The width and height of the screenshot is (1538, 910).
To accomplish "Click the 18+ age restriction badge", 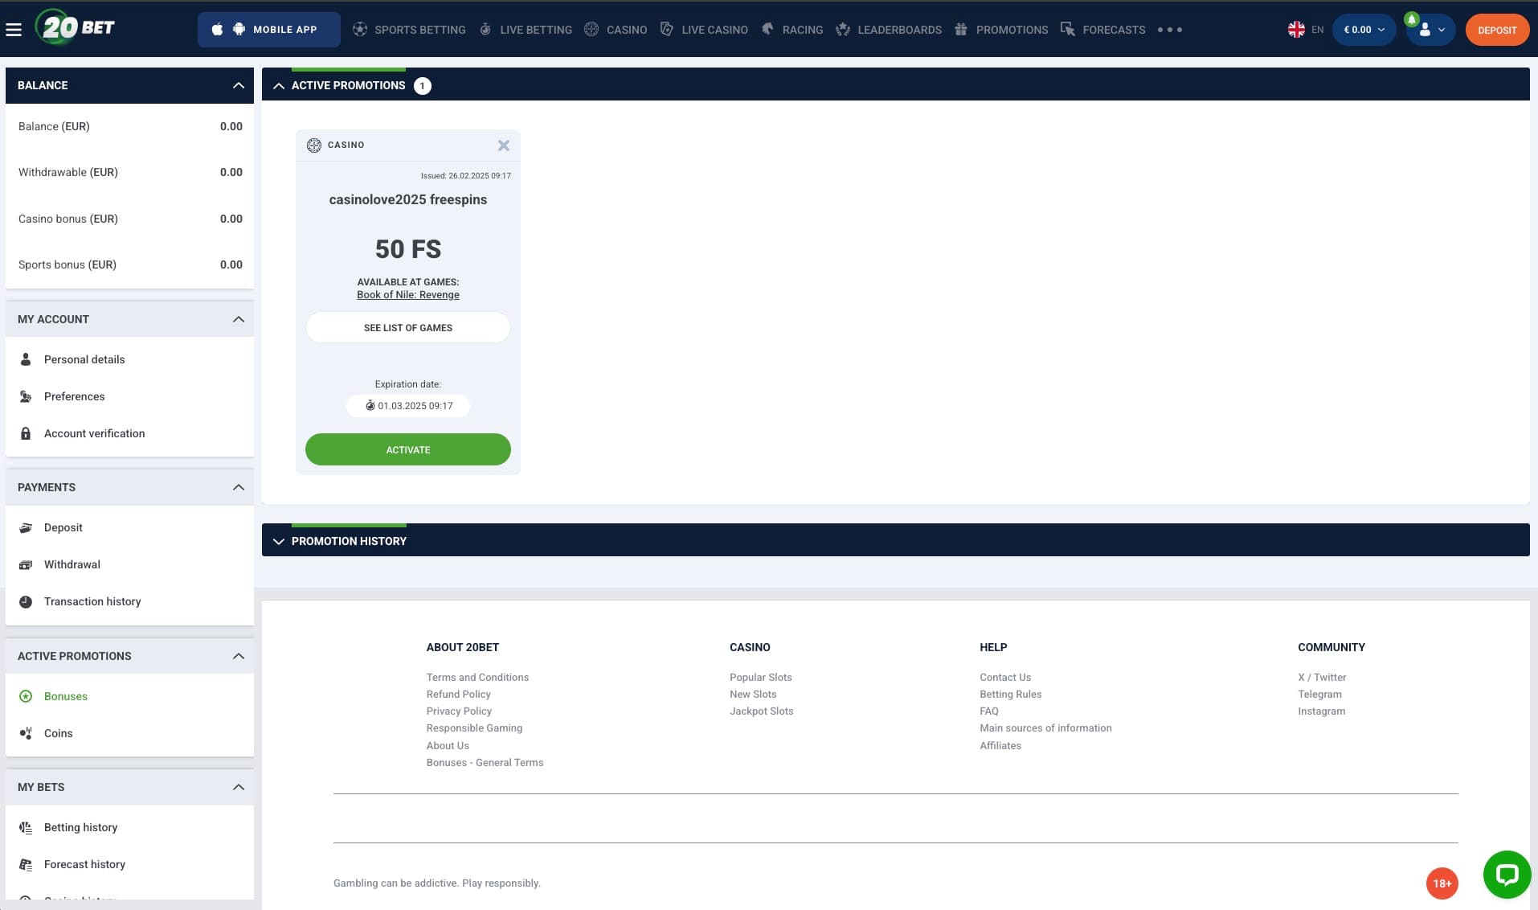I will [1442, 883].
